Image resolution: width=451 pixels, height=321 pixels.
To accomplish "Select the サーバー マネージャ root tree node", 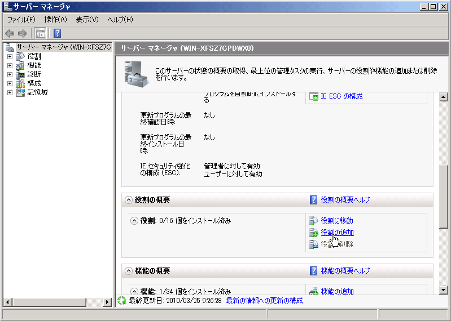I will point(63,47).
